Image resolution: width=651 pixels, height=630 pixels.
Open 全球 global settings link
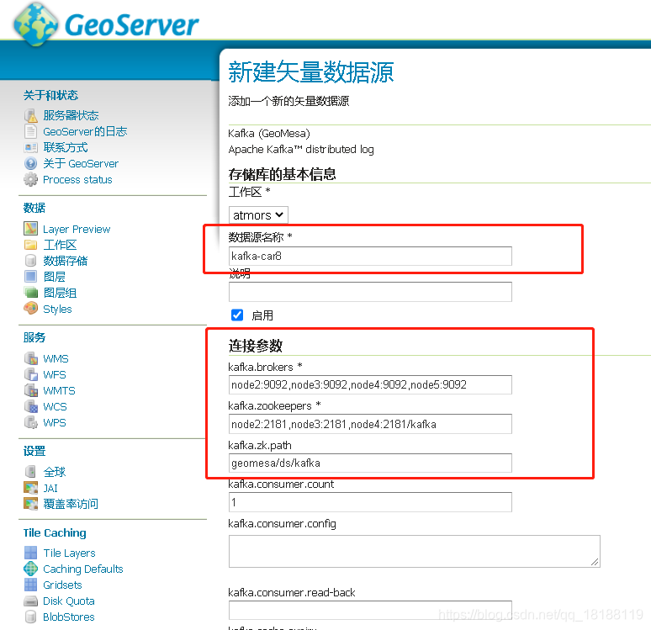(55, 472)
